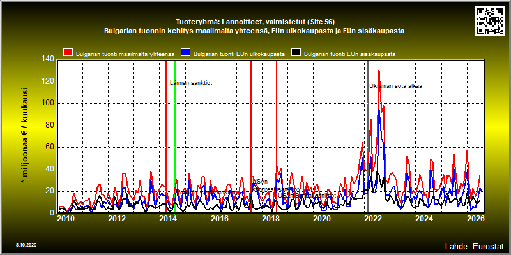The width and height of the screenshot is (511, 255).
Task: Click the y-axis value 60
Action: click(x=50, y=147)
